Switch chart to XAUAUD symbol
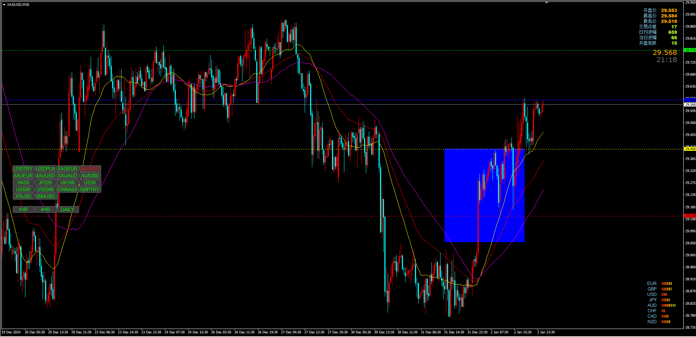 [x=68, y=176]
